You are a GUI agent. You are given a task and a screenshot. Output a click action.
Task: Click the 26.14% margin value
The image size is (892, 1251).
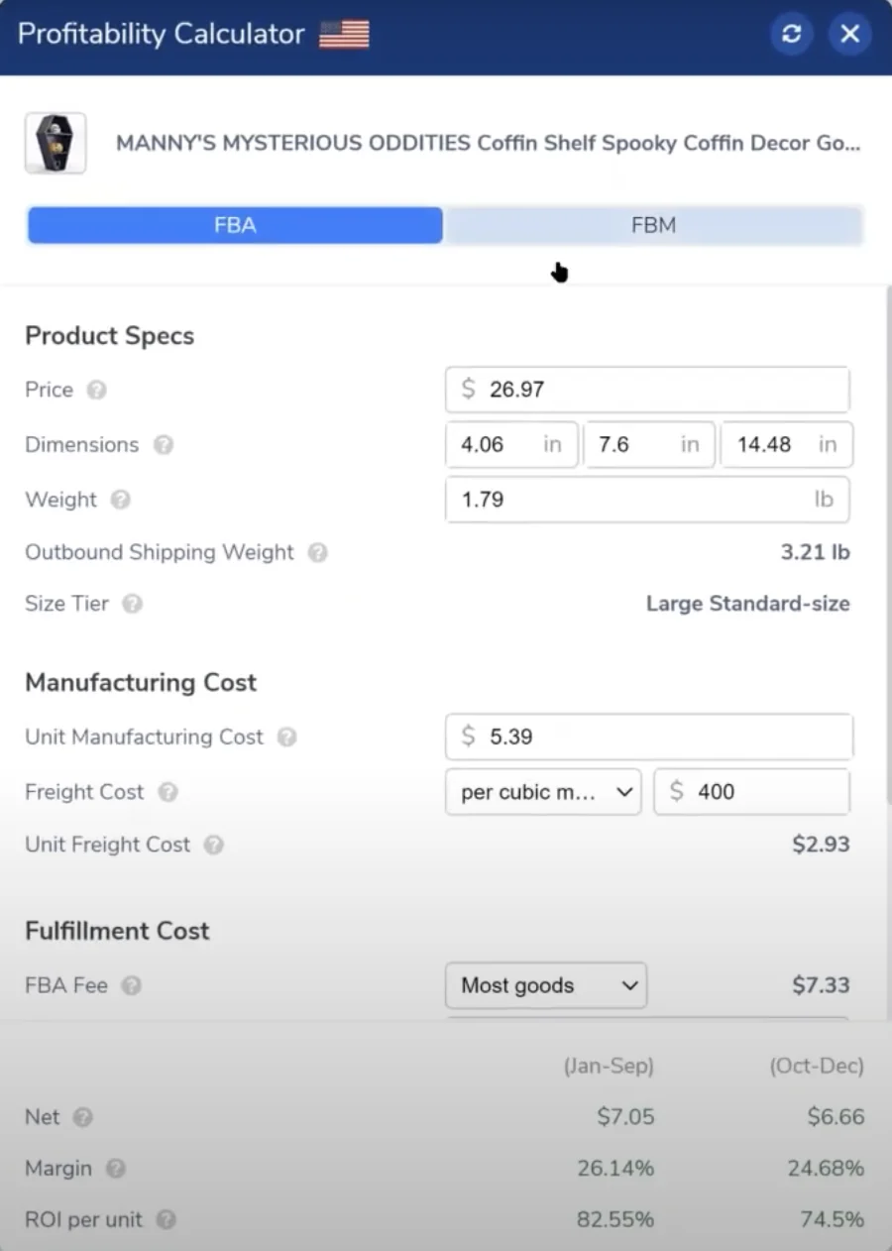(615, 1169)
